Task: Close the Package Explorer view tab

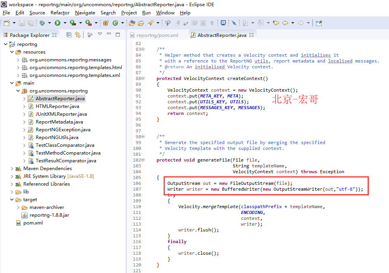Action: point(54,35)
